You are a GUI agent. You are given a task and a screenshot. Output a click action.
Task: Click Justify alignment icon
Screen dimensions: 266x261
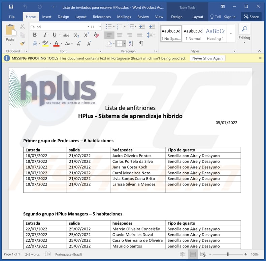click(140, 35)
